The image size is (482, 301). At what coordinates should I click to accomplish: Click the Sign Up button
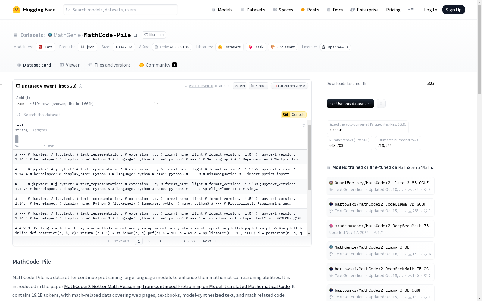[x=453, y=10]
